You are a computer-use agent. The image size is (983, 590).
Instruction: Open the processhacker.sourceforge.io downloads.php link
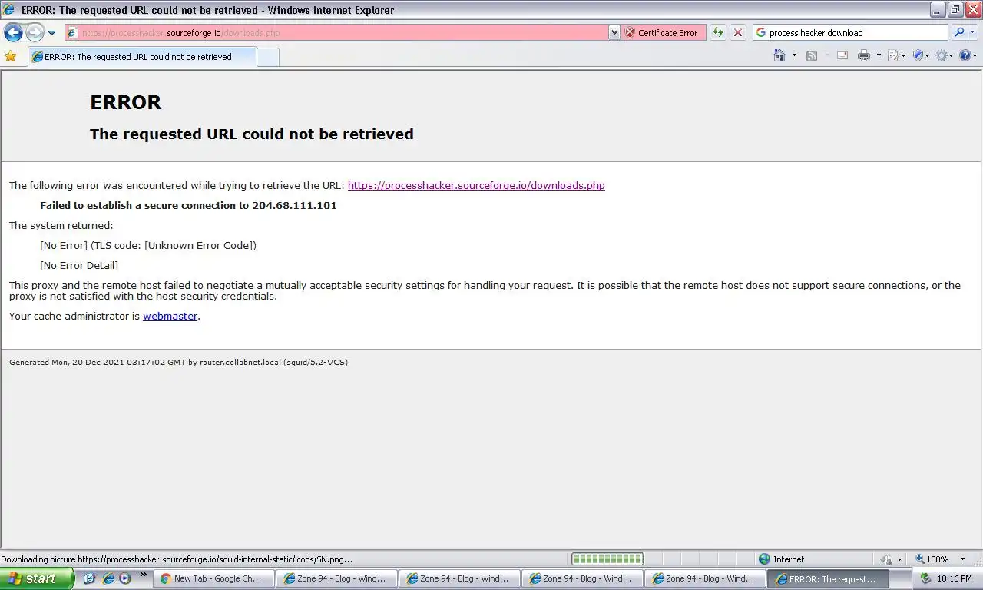(476, 185)
